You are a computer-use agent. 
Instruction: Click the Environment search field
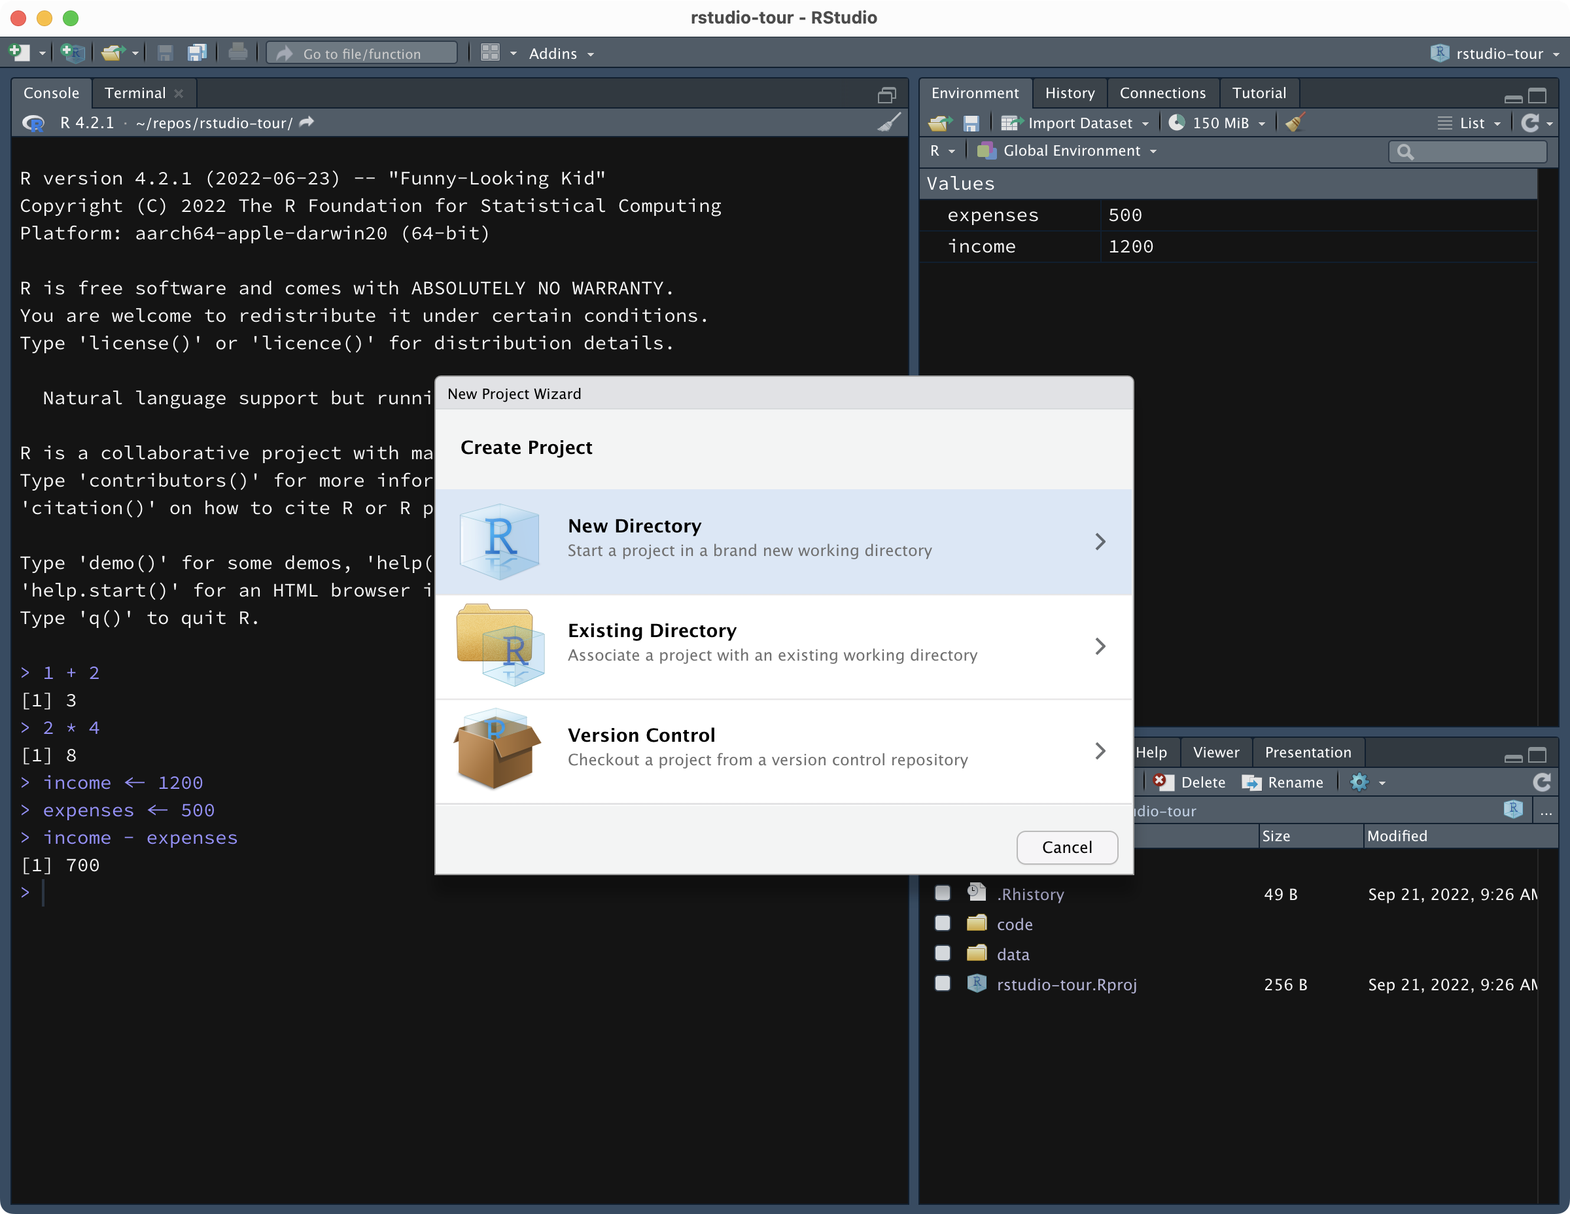tap(1467, 152)
